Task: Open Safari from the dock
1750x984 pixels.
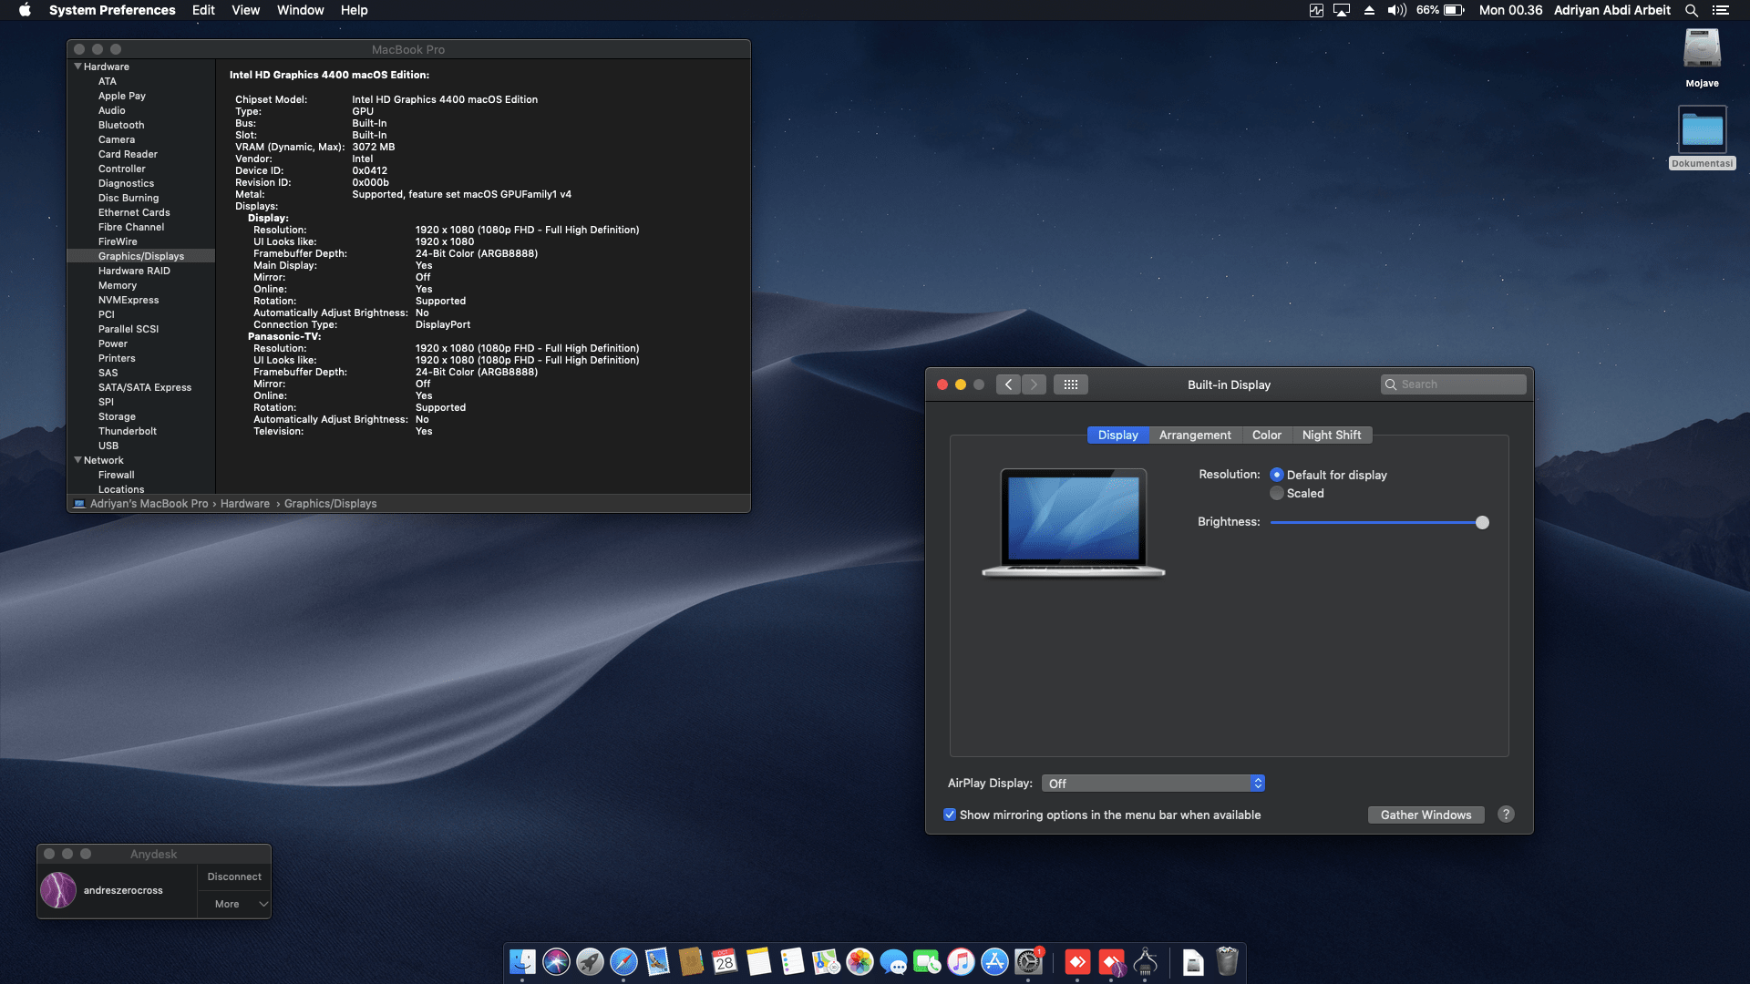Action: click(x=623, y=961)
